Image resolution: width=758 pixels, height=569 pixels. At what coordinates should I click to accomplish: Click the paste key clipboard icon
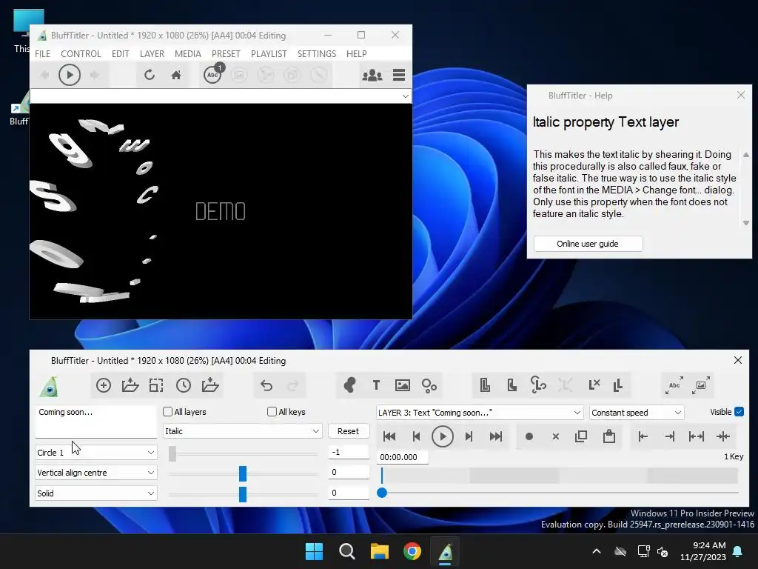point(609,436)
